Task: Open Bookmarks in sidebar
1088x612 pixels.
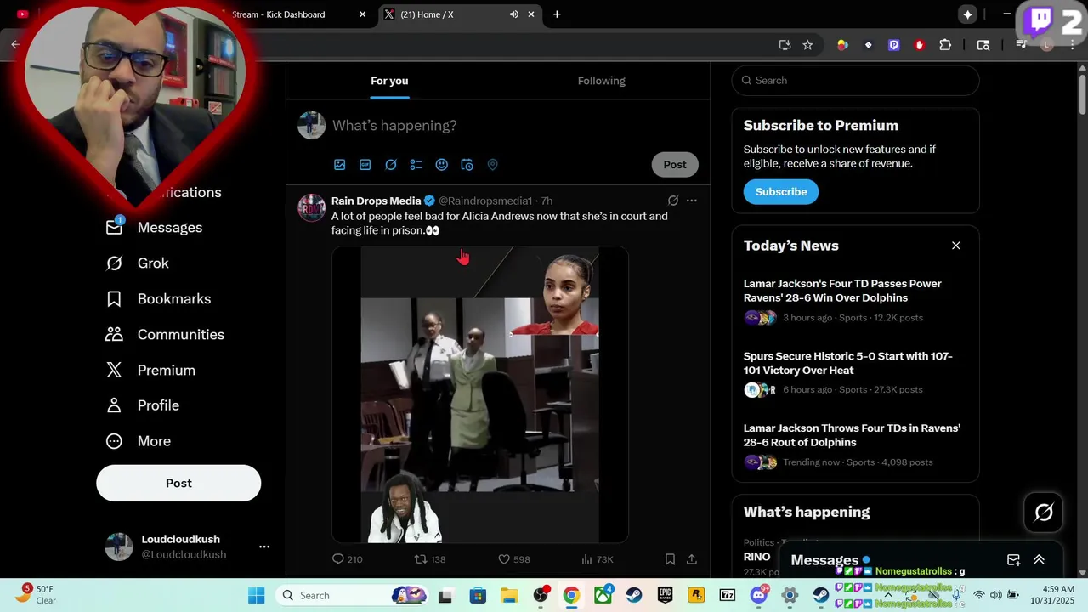Action: coord(158,299)
